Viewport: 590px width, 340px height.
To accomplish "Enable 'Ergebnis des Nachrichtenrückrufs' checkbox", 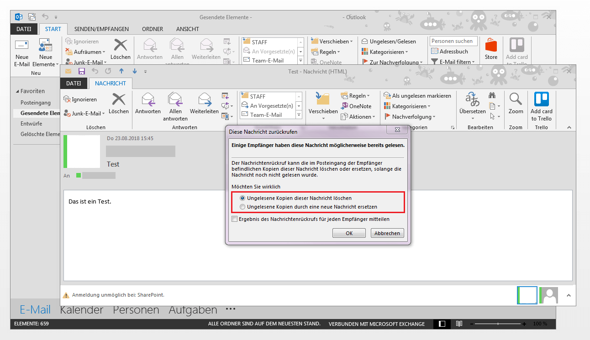I will coord(235,219).
